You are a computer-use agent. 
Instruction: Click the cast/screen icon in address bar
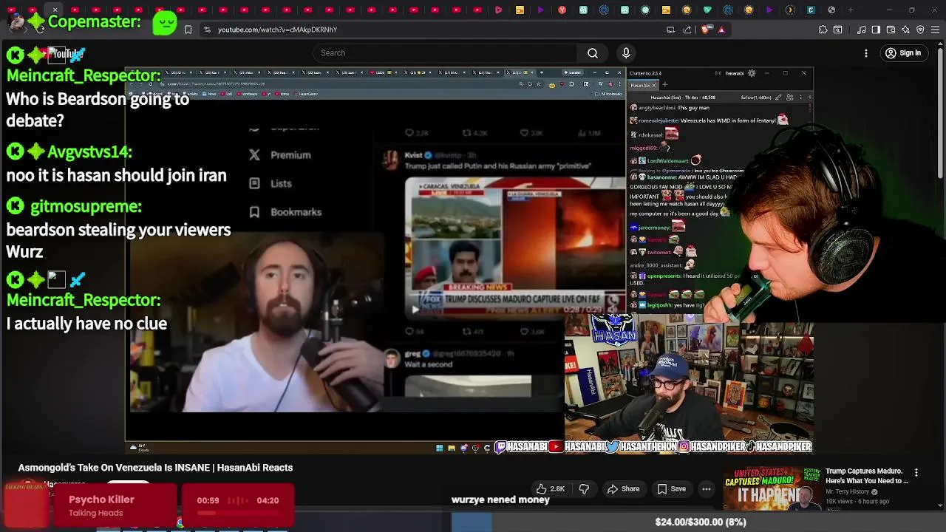pos(670,30)
